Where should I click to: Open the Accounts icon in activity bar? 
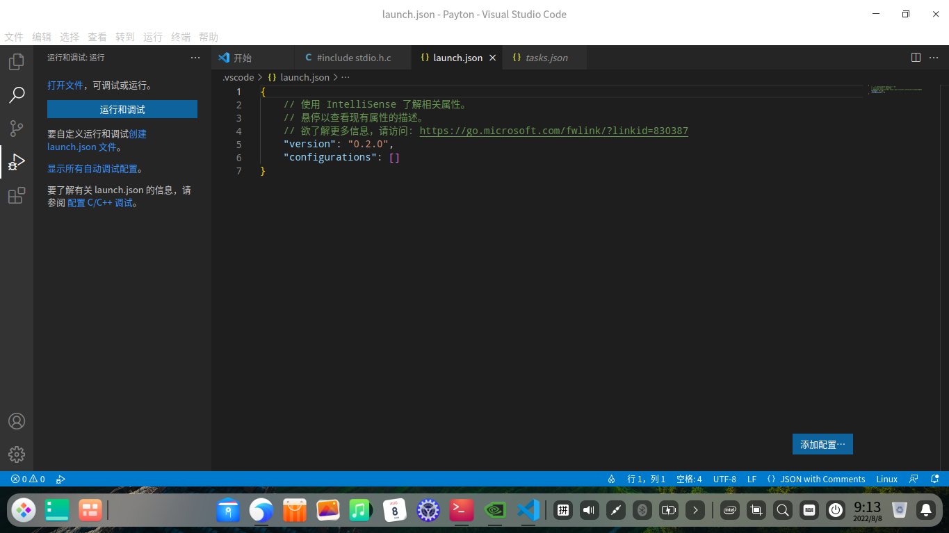click(17, 421)
